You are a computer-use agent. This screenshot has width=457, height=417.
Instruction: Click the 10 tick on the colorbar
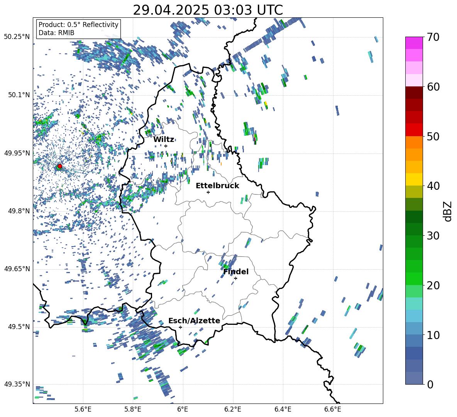point(433,335)
